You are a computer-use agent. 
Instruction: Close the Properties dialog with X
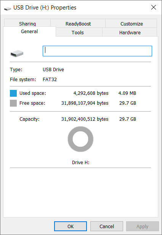[154, 7]
